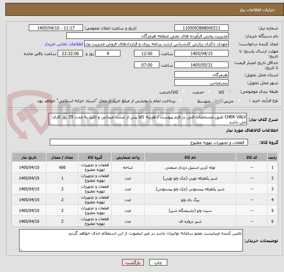
Task: Click the price validity date 1405/05/31 field
Action: click(x=201, y=65)
